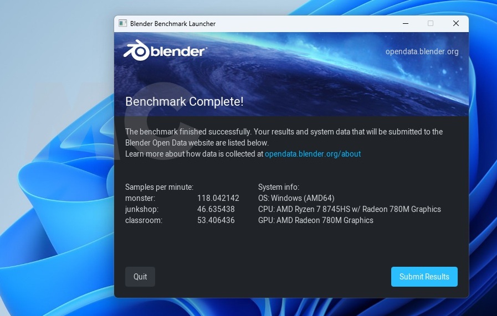Click the Blender logo in the header
The image size is (497, 316).
[165, 51]
